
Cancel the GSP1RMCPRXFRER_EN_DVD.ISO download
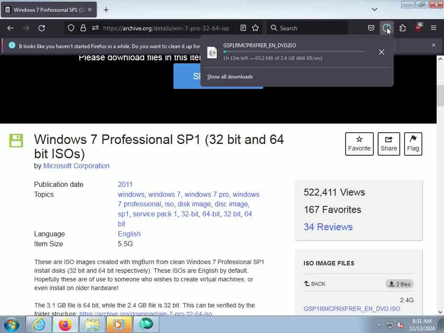point(382,52)
